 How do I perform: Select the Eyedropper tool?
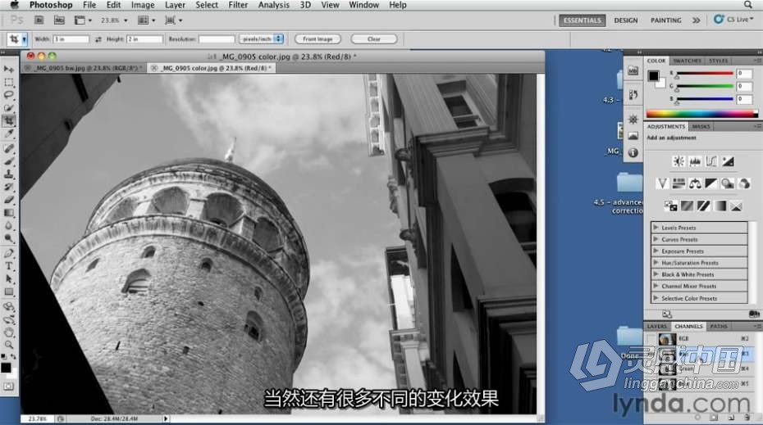click(9, 133)
